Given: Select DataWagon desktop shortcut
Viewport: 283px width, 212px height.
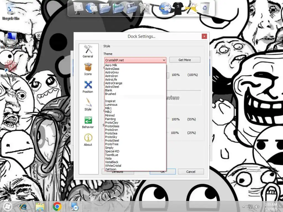Looking at the screenshot, I should 11,68.
